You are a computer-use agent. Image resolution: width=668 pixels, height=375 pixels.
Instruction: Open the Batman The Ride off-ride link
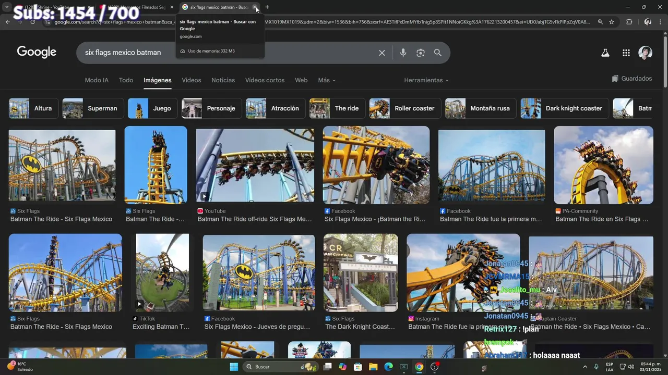point(255,219)
